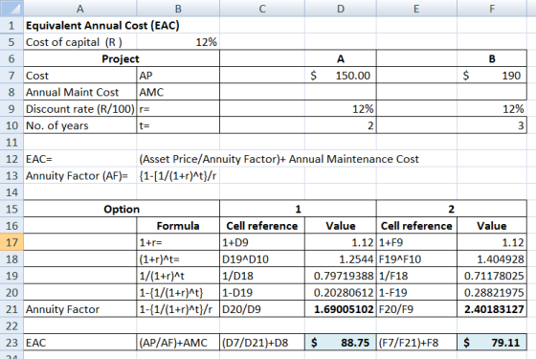
Task: Click the 'Value' heading in column F
Action: (492, 226)
